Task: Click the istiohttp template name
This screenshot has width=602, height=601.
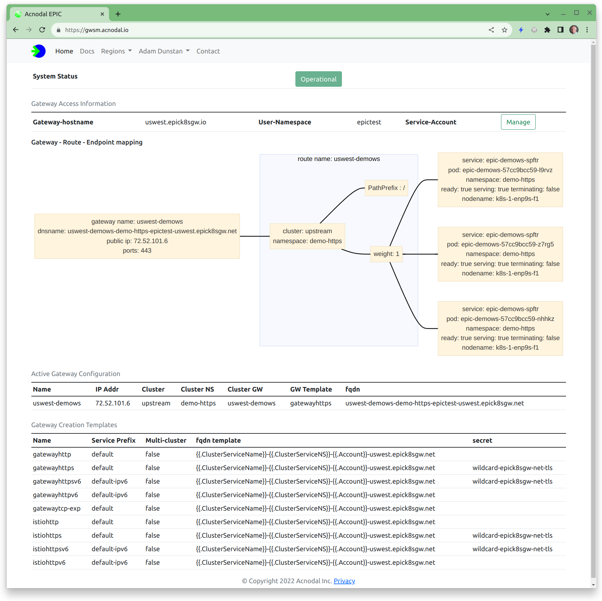Action: click(46, 522)
